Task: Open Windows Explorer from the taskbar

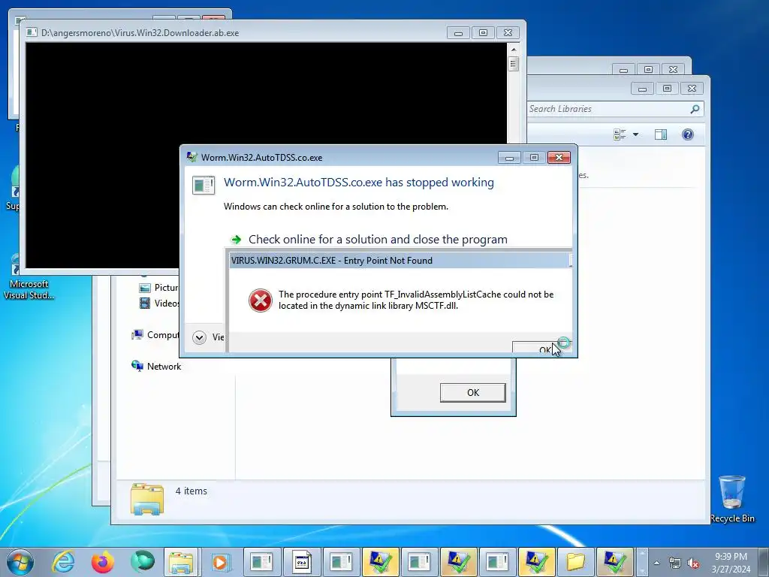Action: pos(181,562)
